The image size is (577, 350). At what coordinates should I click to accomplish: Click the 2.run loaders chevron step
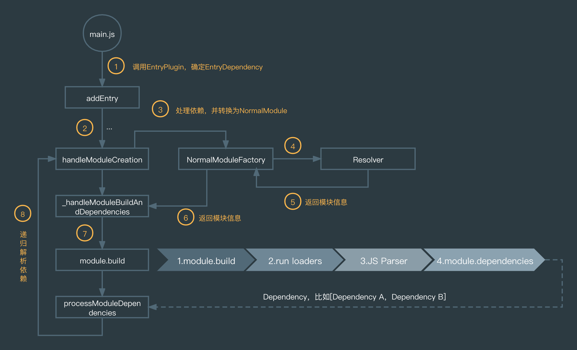295,260
